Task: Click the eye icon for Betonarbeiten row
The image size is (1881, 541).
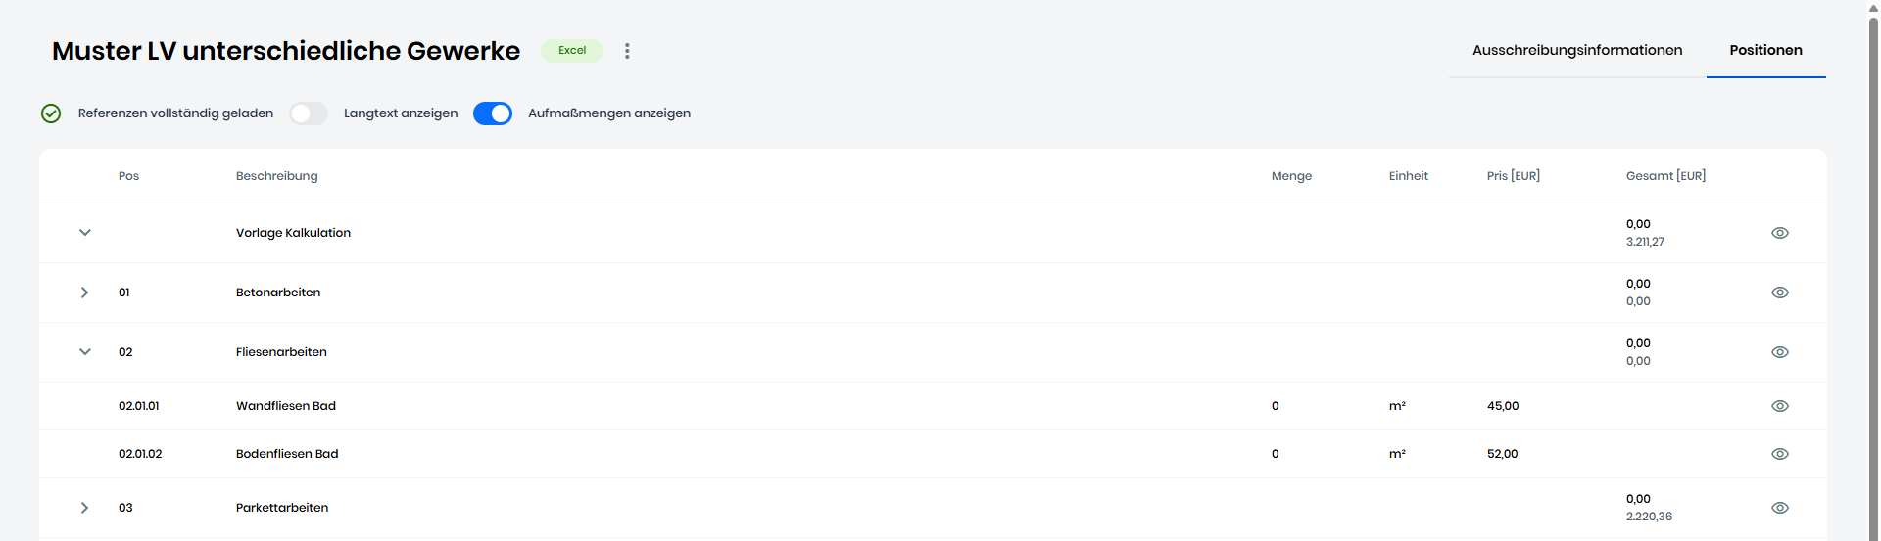Action: (x=1779, y=293)
